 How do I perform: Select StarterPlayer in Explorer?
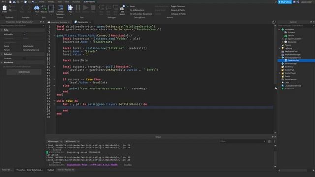tap(290, 73)
